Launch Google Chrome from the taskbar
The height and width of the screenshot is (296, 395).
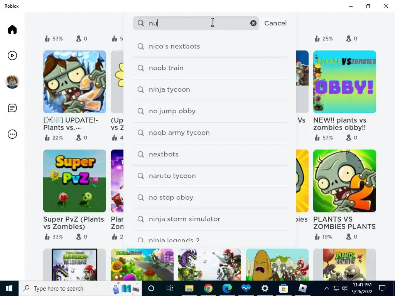click(x=208, y=288)
